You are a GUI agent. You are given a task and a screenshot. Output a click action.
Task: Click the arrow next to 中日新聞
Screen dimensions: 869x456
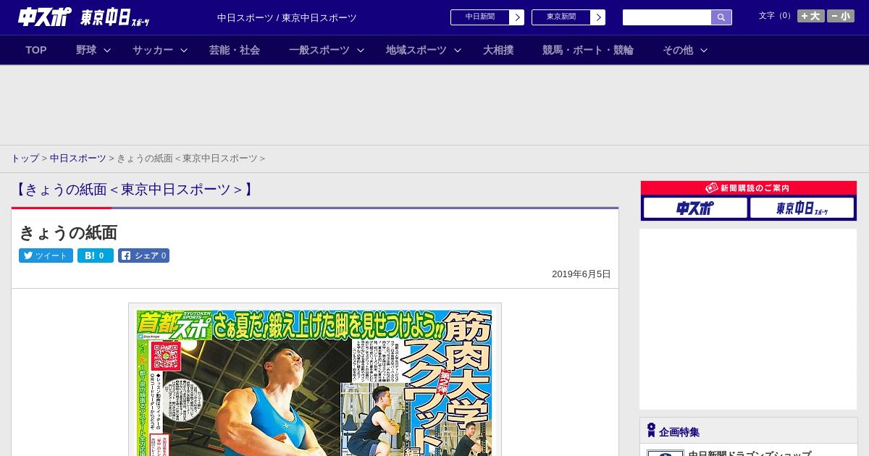click(x=517, y=17)
